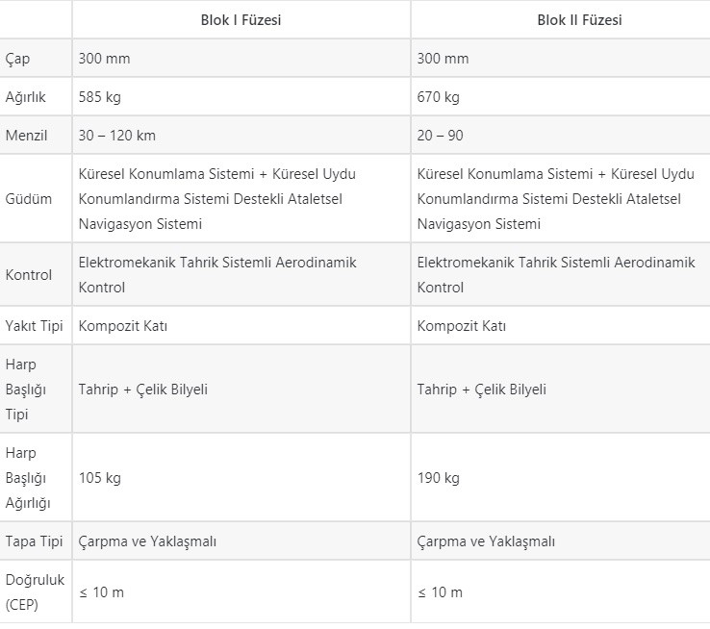
Task: Select the "Tapa Tipi" row label
Action: [x=34, y=541]
